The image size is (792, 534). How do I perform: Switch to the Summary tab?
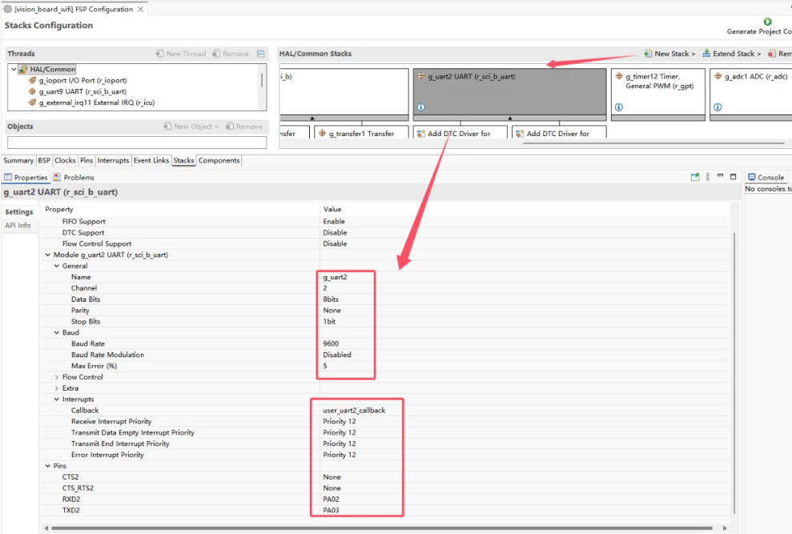pos(18,160)
